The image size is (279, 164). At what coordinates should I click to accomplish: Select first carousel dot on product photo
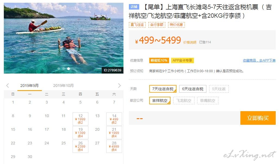coord(59,68)
